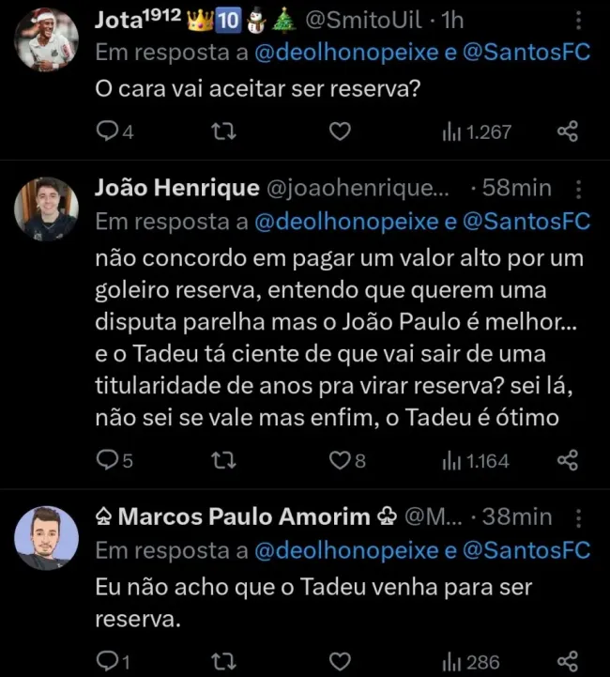Screen dimensions: 610x677
Task: Like João Henrique's tweet
Action: click(x=340, y=460)
